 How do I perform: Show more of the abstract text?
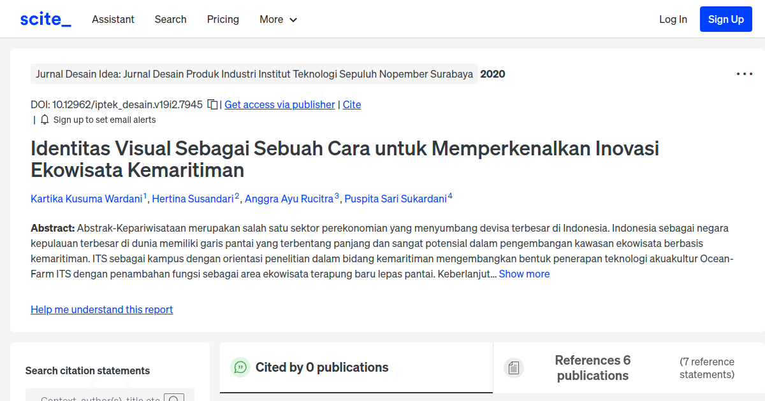[524, 274]
